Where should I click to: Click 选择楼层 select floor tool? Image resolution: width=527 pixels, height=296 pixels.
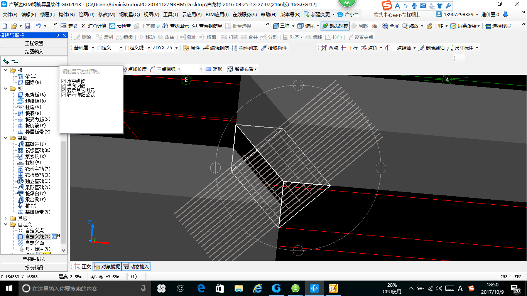coord(498,26)
